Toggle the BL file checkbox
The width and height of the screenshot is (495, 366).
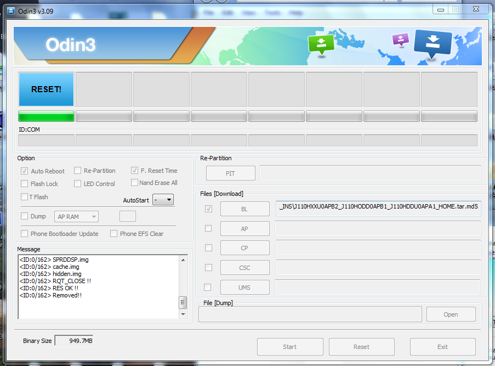pos(208,209)
